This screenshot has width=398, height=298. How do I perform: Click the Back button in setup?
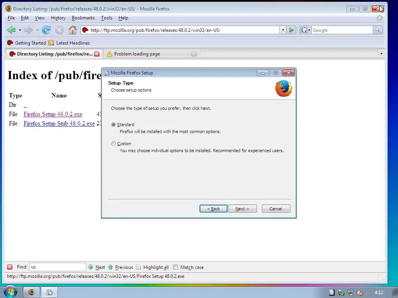coord(213,208)
